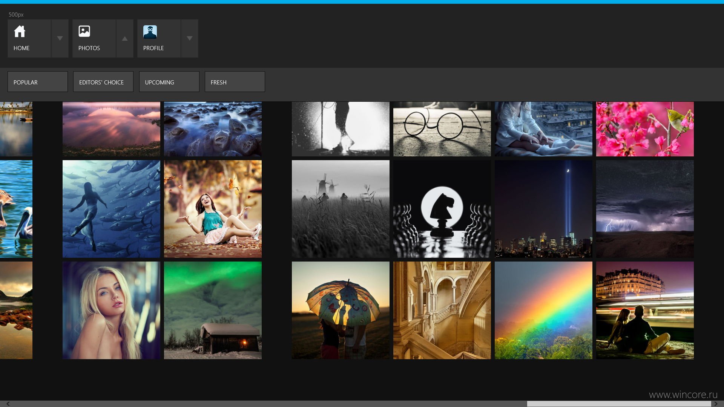Expand the Home dropdown arrow
This screenshot has height=407, width=724.
(x=60, y=38)
